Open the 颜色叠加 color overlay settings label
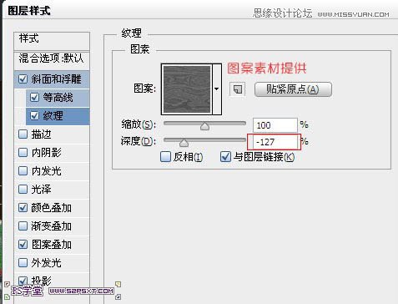This screenshot has height=304, width=398. pos(51,208)
